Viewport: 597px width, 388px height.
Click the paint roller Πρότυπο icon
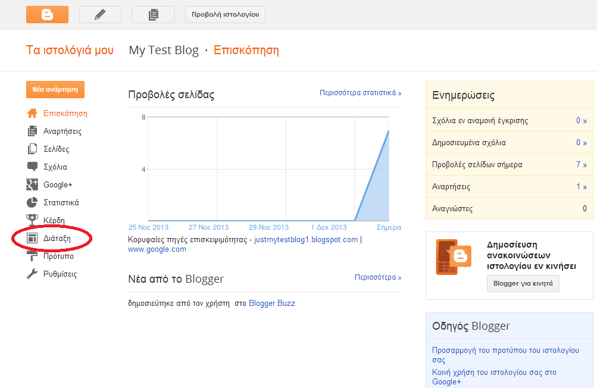click(x=33, y=256)
